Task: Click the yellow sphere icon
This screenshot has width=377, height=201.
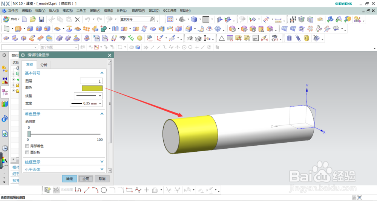Action: (x=140, y=38)
